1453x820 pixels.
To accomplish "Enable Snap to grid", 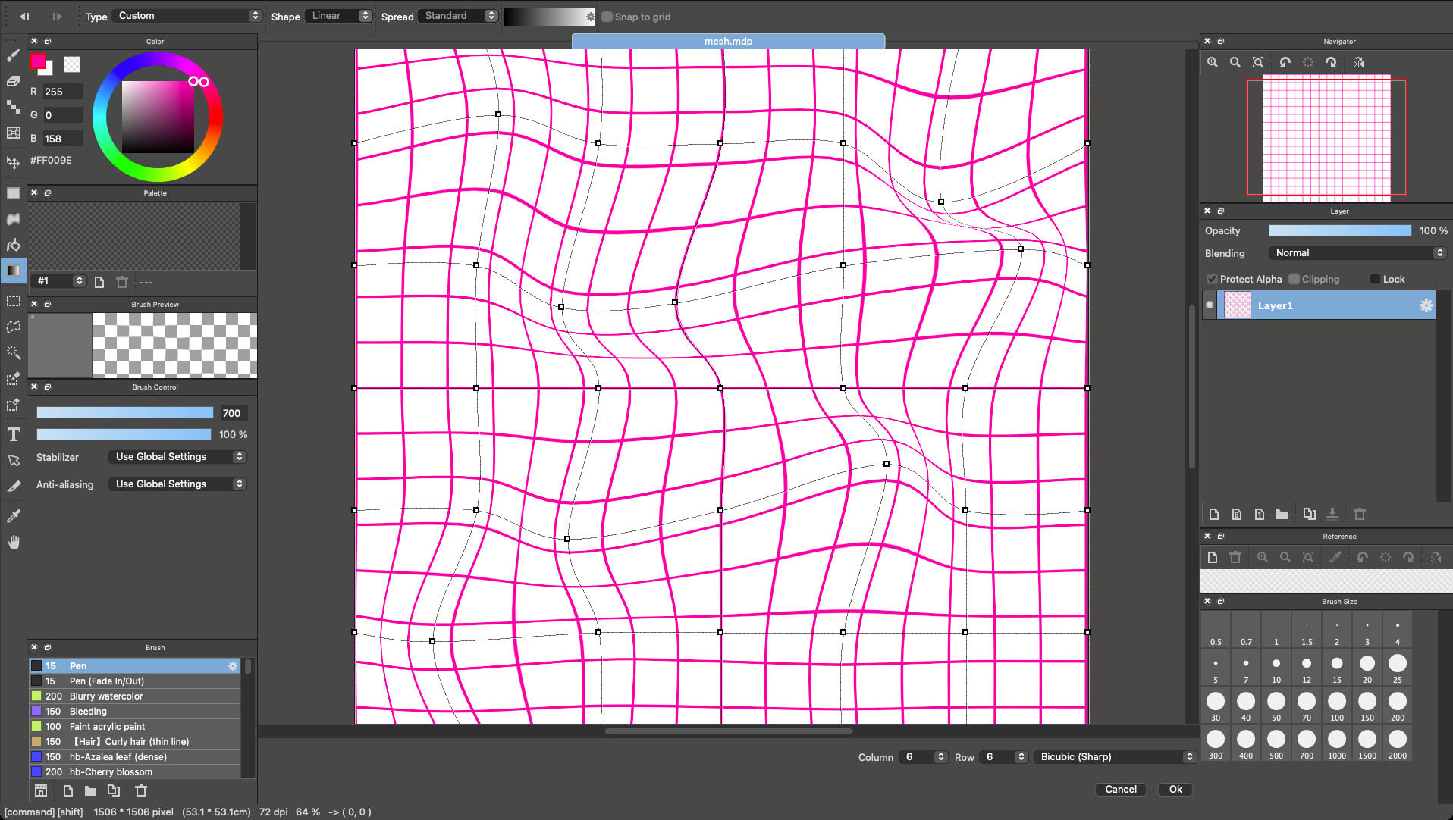I will (x=607, y=16).
